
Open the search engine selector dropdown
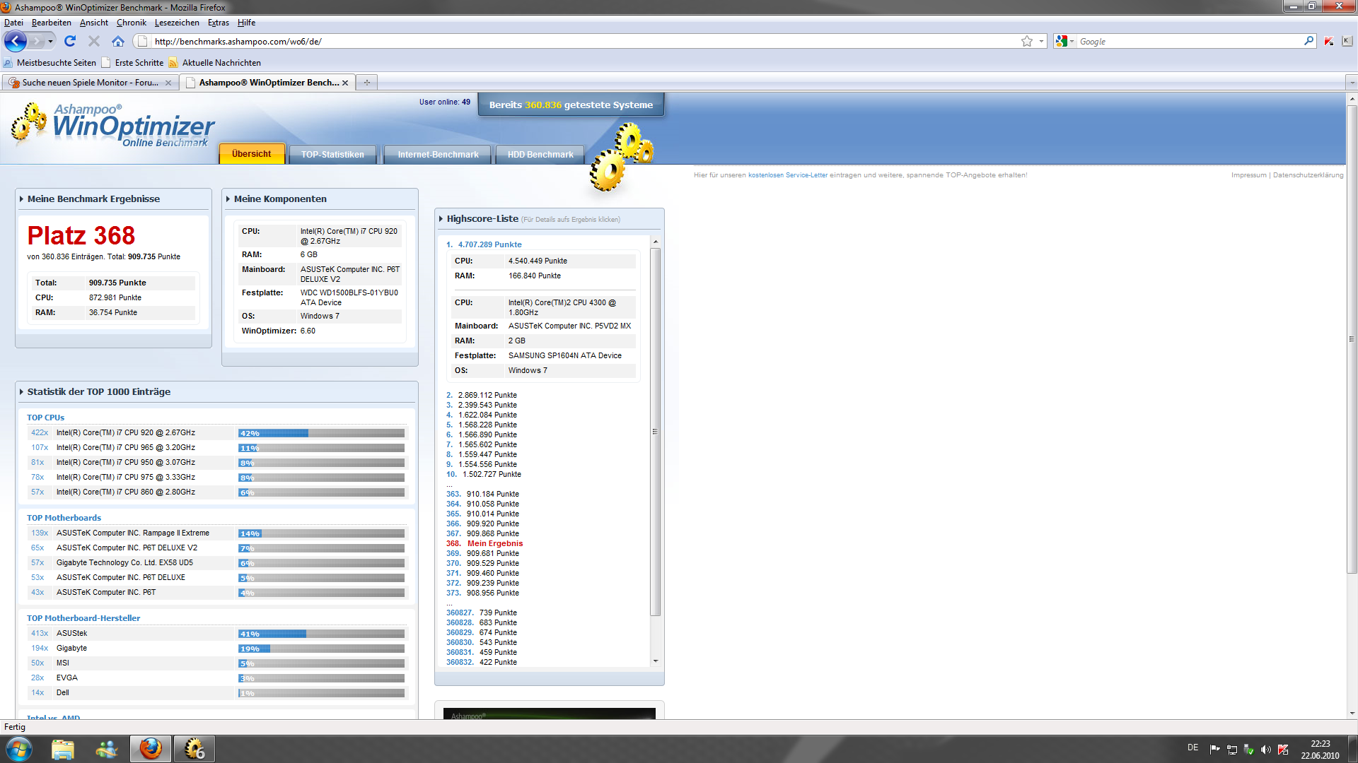pos(1064,41)
